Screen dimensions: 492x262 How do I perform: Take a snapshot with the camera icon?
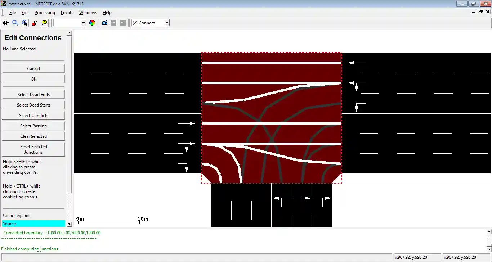click(x=104, y=23)
